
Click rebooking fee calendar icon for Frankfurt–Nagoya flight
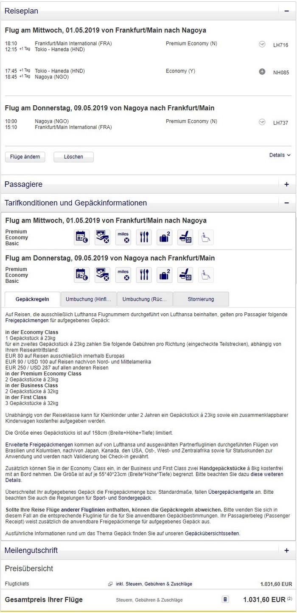[81, 237]
